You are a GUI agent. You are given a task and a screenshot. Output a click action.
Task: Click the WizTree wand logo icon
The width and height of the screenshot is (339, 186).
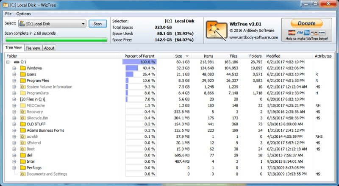tap(217, 30)
